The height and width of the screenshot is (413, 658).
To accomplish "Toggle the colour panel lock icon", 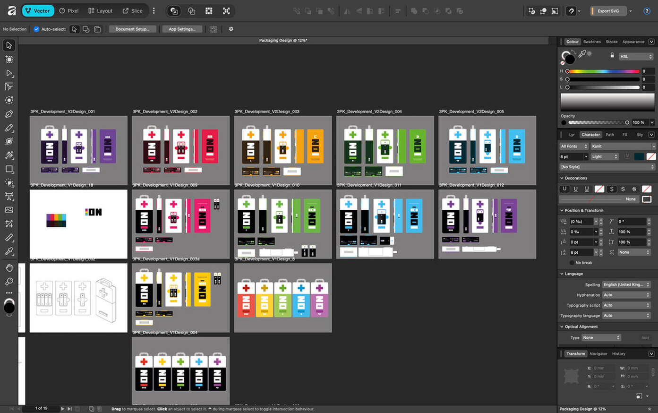I will 612,55.
